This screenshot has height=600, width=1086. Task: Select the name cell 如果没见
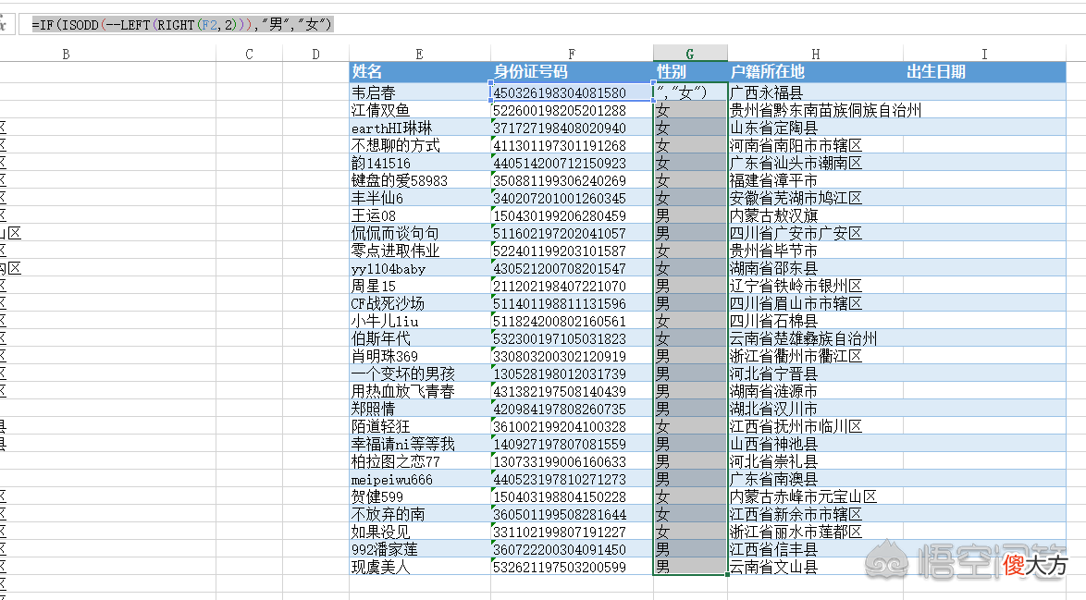click(x=420, y=532)
